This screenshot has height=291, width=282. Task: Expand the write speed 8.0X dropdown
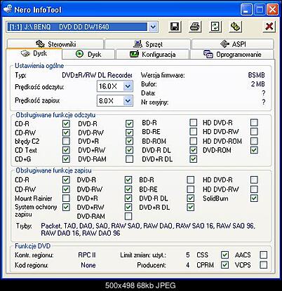pos(128,101)
